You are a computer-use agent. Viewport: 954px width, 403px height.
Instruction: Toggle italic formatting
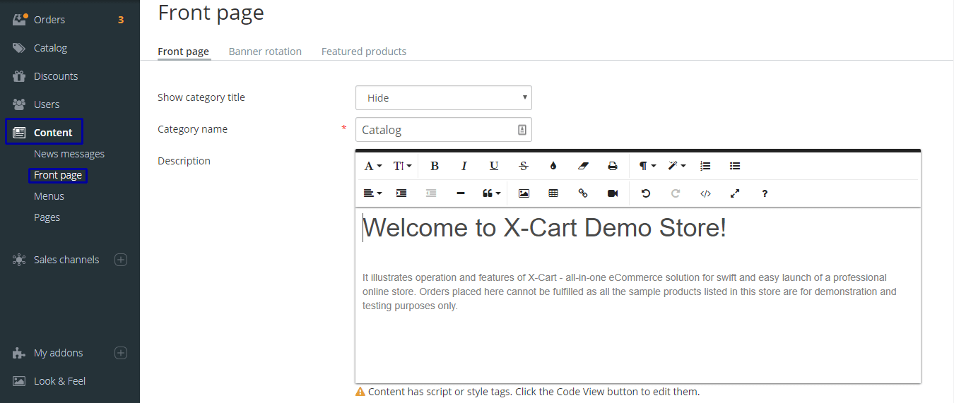tap(464, 166)
